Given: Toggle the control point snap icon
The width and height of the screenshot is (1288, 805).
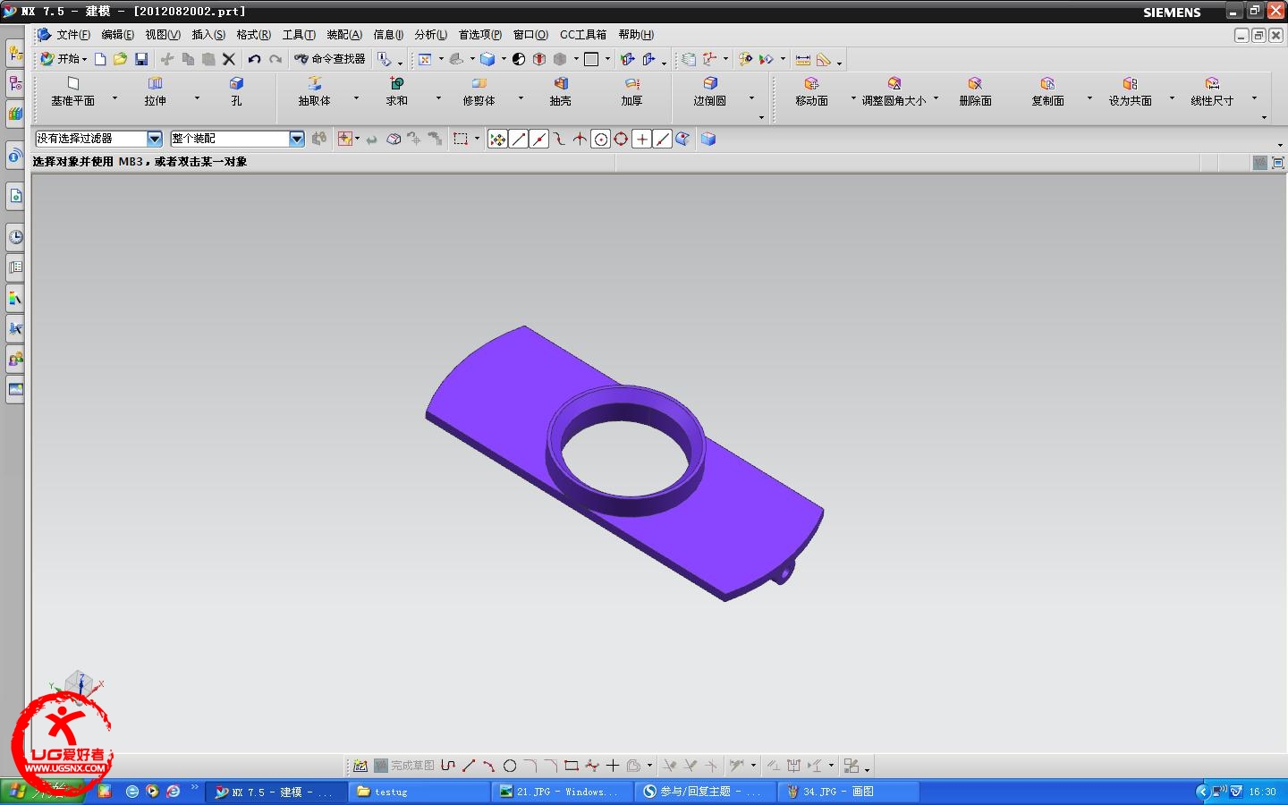Looking at the screenshot, I should tap(560, 139).
